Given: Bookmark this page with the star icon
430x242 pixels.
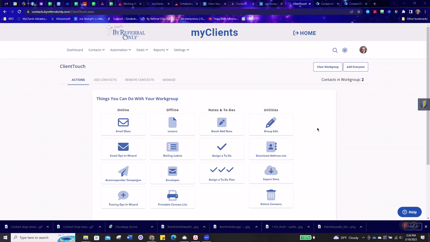Looking at the screenshot, I should [359, 11].
